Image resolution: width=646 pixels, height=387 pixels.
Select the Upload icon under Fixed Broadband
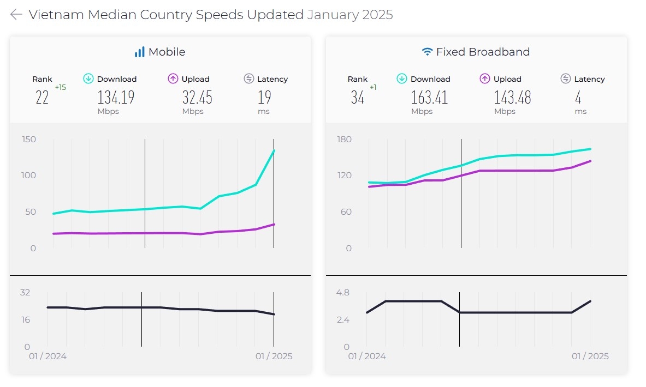point(484,78)
